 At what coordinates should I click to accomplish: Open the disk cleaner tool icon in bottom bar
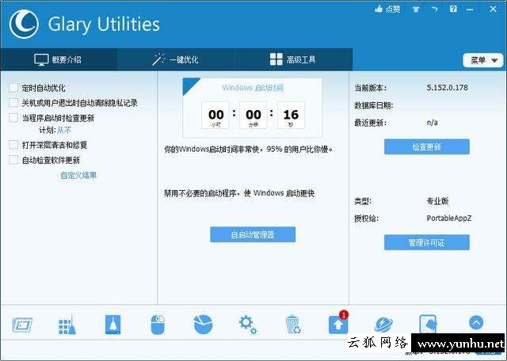(22, 325)
